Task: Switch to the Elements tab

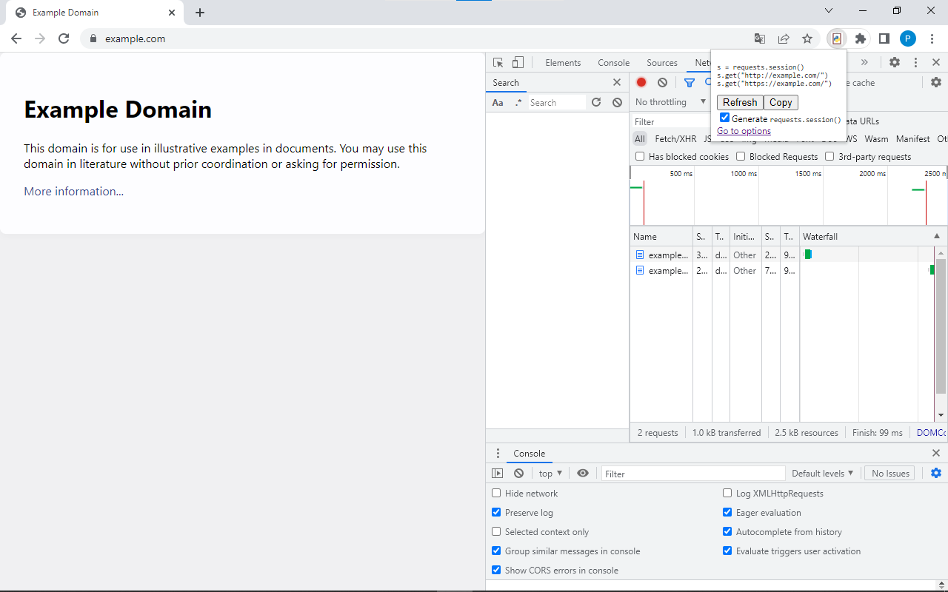Action: coord(563,62)
